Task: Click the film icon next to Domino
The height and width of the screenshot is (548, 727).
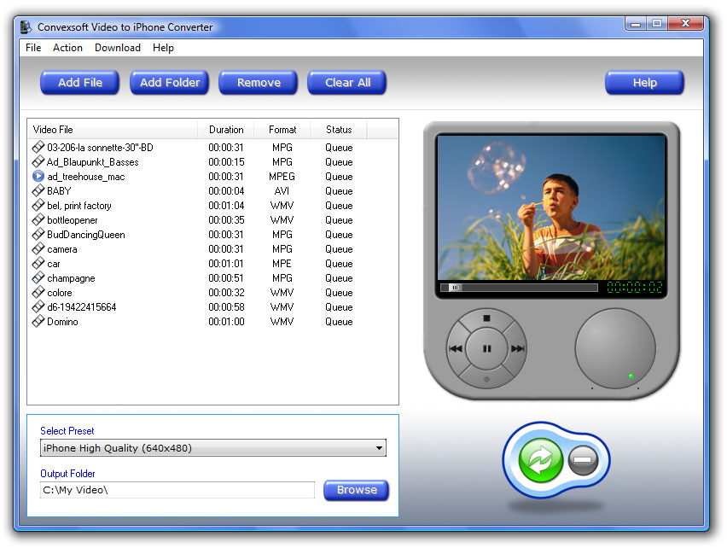Action: [x=38, y=321]
